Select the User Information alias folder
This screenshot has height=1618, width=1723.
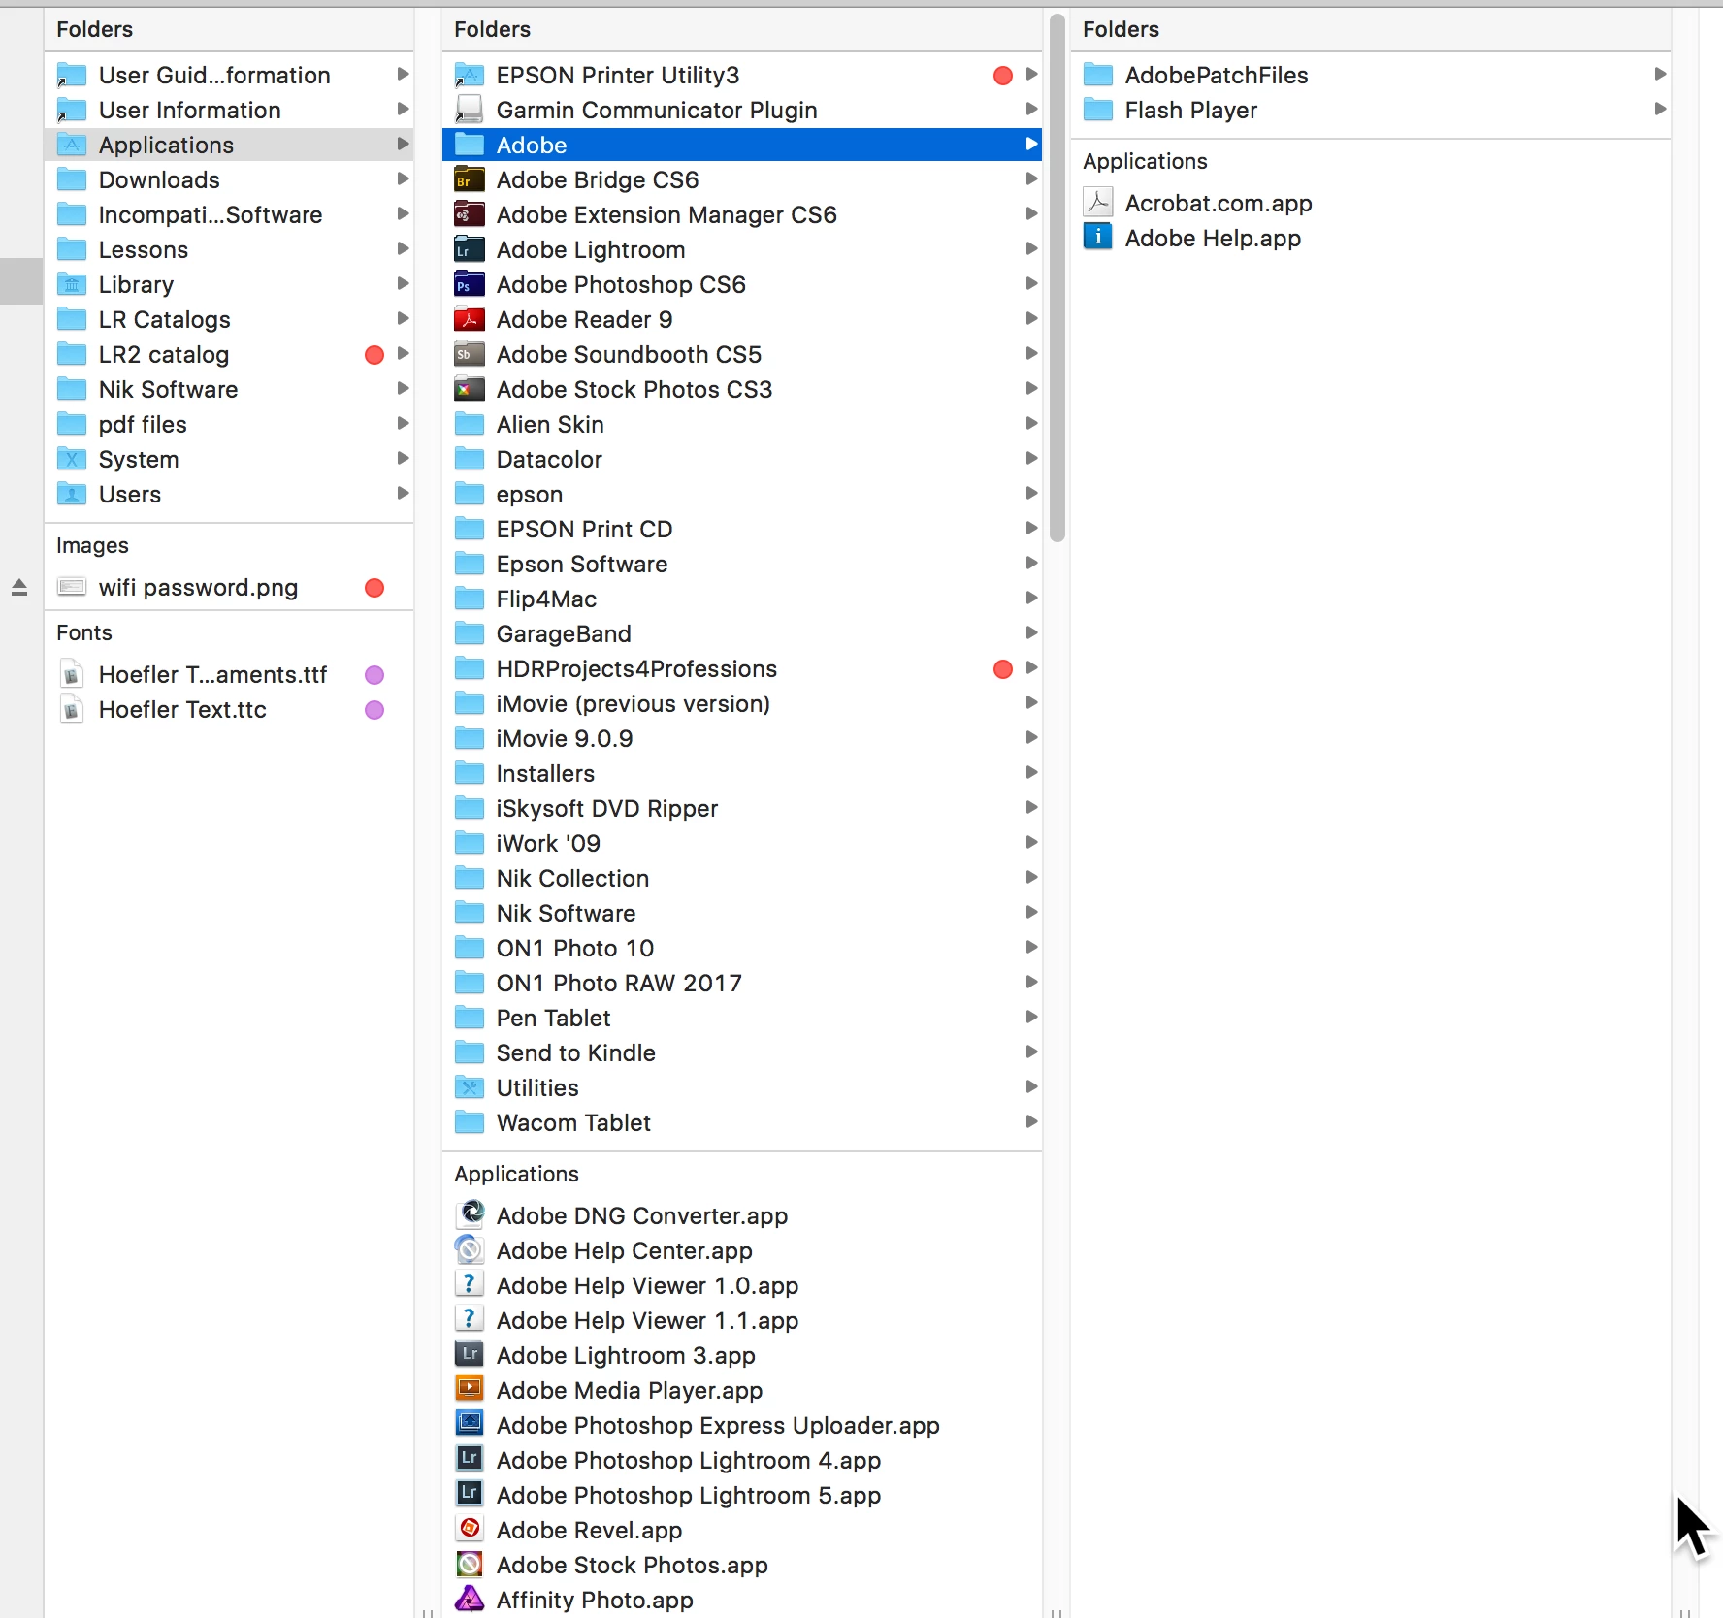(229, 110)
